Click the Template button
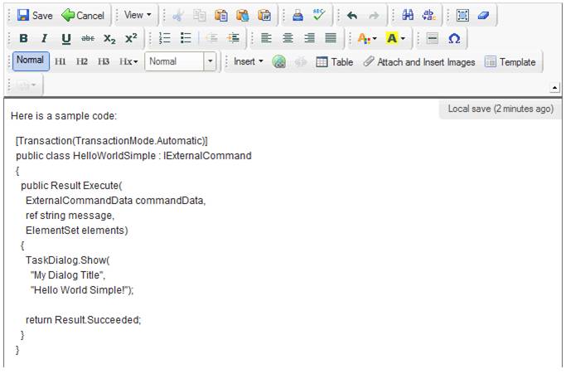The height and width of the screenshot is (374, 566). click(x=510, y=62)
